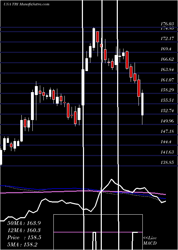Click the 166.62 price level label
Image resolution: width=178 pixels, height=250 pixels.
[x=167, y=59]
